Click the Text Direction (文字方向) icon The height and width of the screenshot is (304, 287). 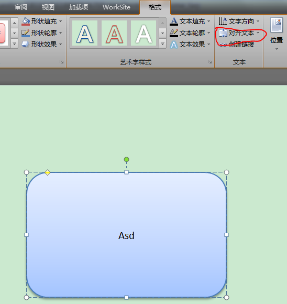(223, 21)
